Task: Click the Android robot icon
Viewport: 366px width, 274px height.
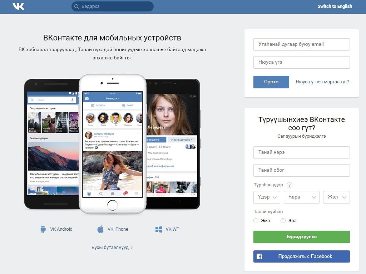Action: pos(43,229)
